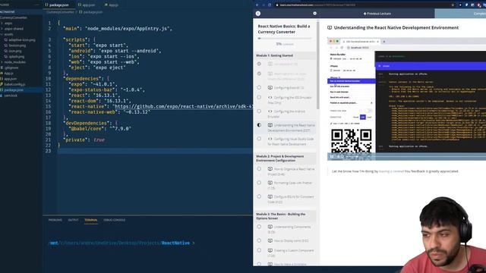486x273 pixels.
Task: Click the browser forward arrow
Action: click(x=264, y=5)
